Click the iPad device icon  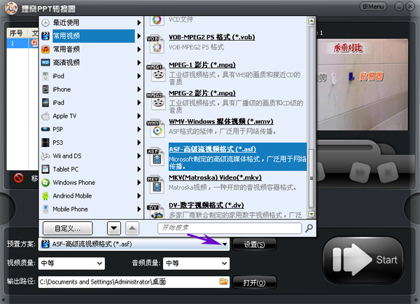click(45, 103)
